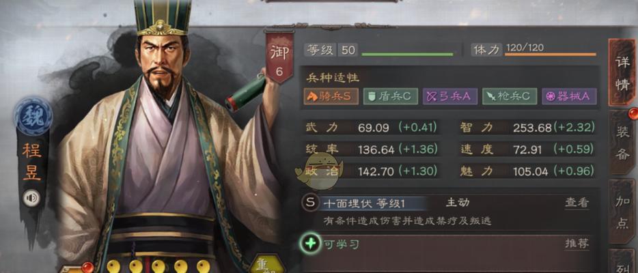Open the 加点 attribute points tab
Viewport: 638px width, 273px height.
coord(622,212)
